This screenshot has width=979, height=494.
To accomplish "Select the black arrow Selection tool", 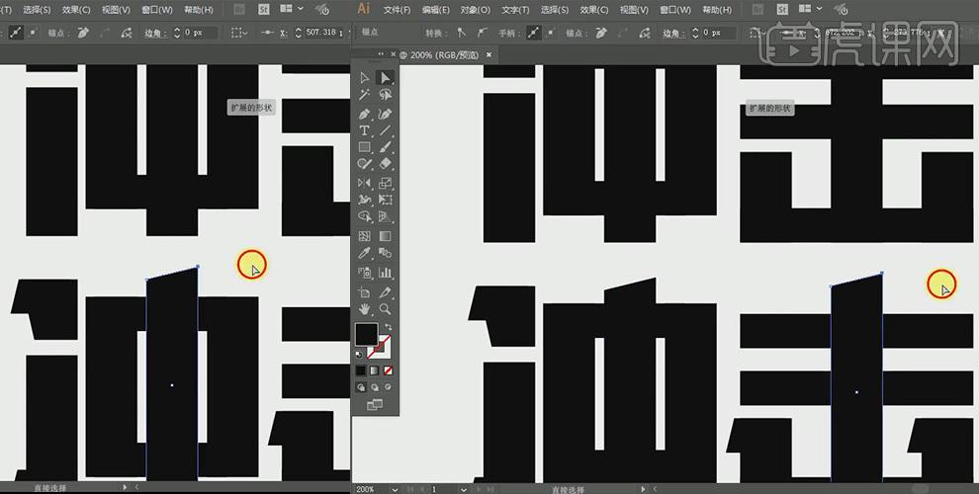I will [x=364, y=77].
